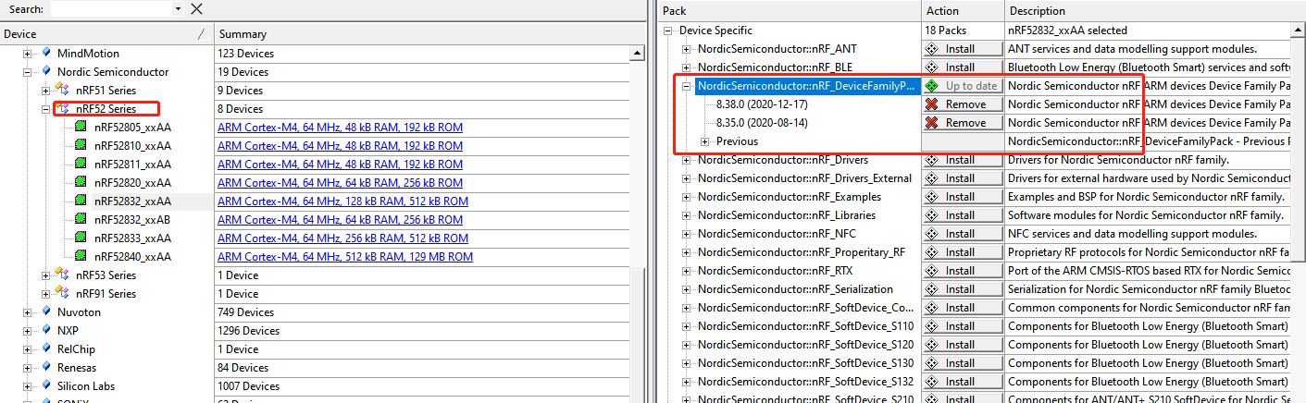Collapse the nRF52 Series node
Screen dimensions: 1306x403
click(46, 109)
